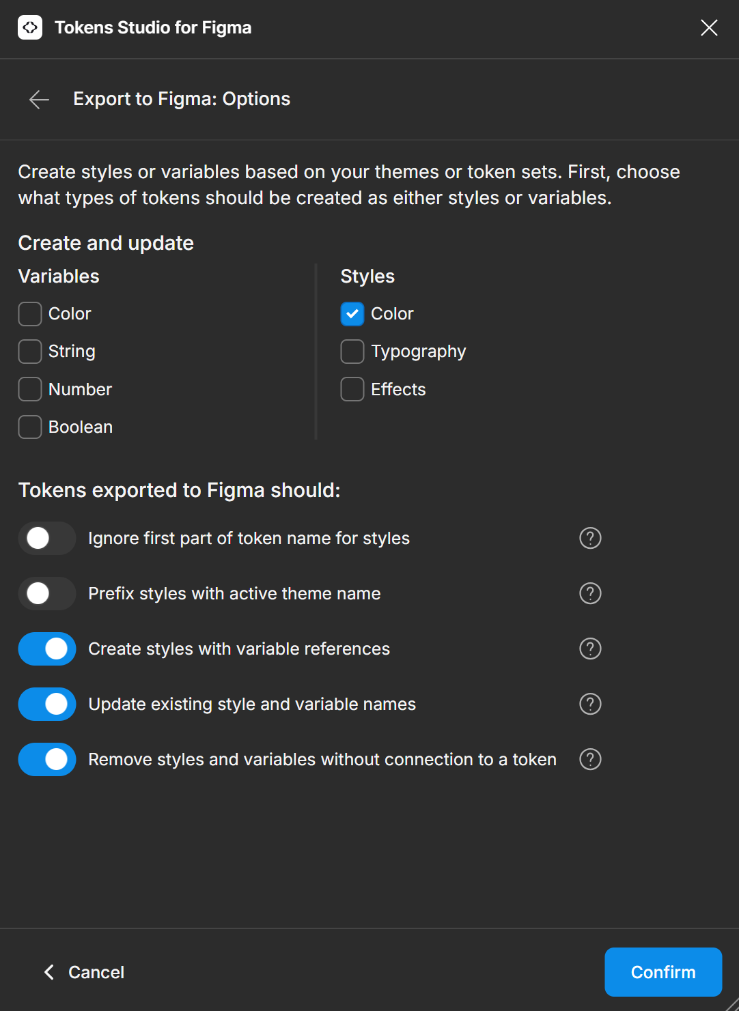Check the Number variables checkbox
Screen dimensions: 739x1011
click(x=30, y=389)
